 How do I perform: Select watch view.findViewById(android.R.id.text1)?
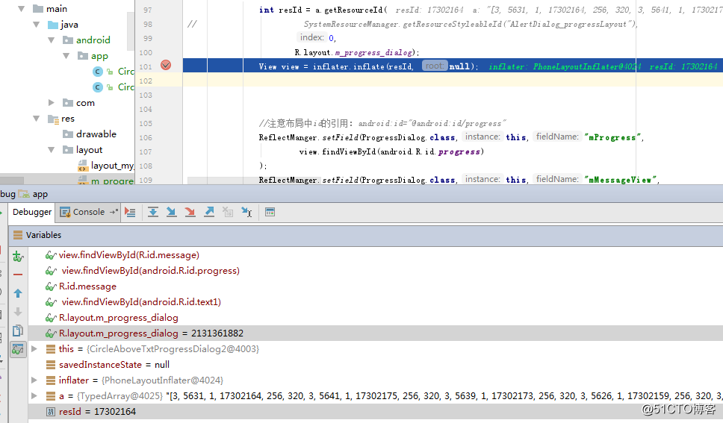[x=141, y=302]
